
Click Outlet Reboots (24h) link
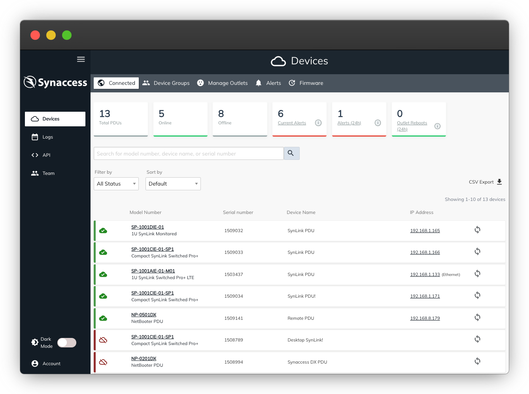[412, 126]
